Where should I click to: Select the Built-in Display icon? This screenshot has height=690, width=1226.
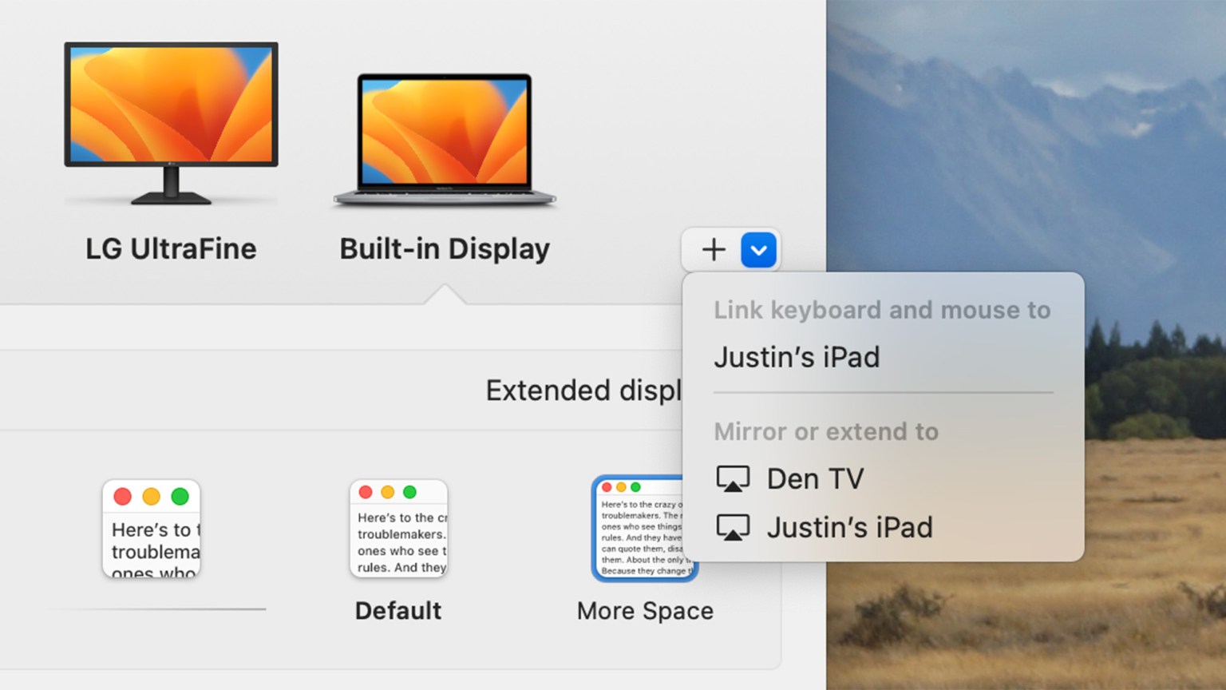pyautogui.click(x=445, y=136)
